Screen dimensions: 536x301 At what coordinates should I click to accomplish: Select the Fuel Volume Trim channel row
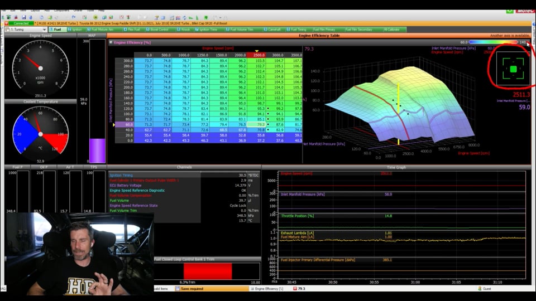[184, 211]
